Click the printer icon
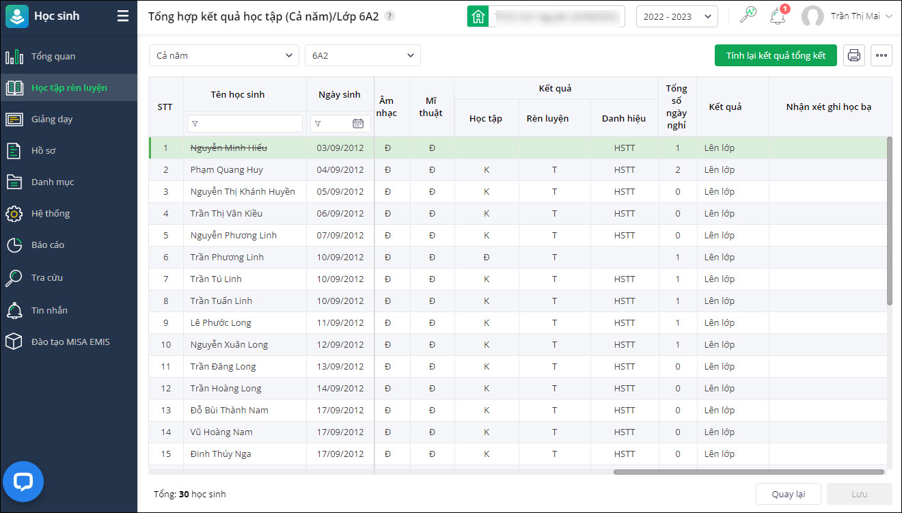This screenshot has width=902, height=513. [x=854, y=55]
